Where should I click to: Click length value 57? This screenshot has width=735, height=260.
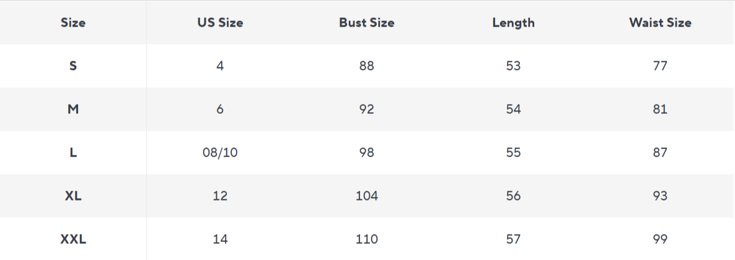pos(513,239)
